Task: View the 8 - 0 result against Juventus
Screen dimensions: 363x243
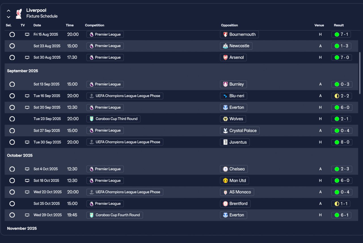Action: pos(342,142)
